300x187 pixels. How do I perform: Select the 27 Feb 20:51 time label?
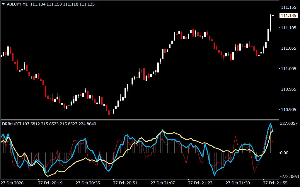(x=125, y=183)
